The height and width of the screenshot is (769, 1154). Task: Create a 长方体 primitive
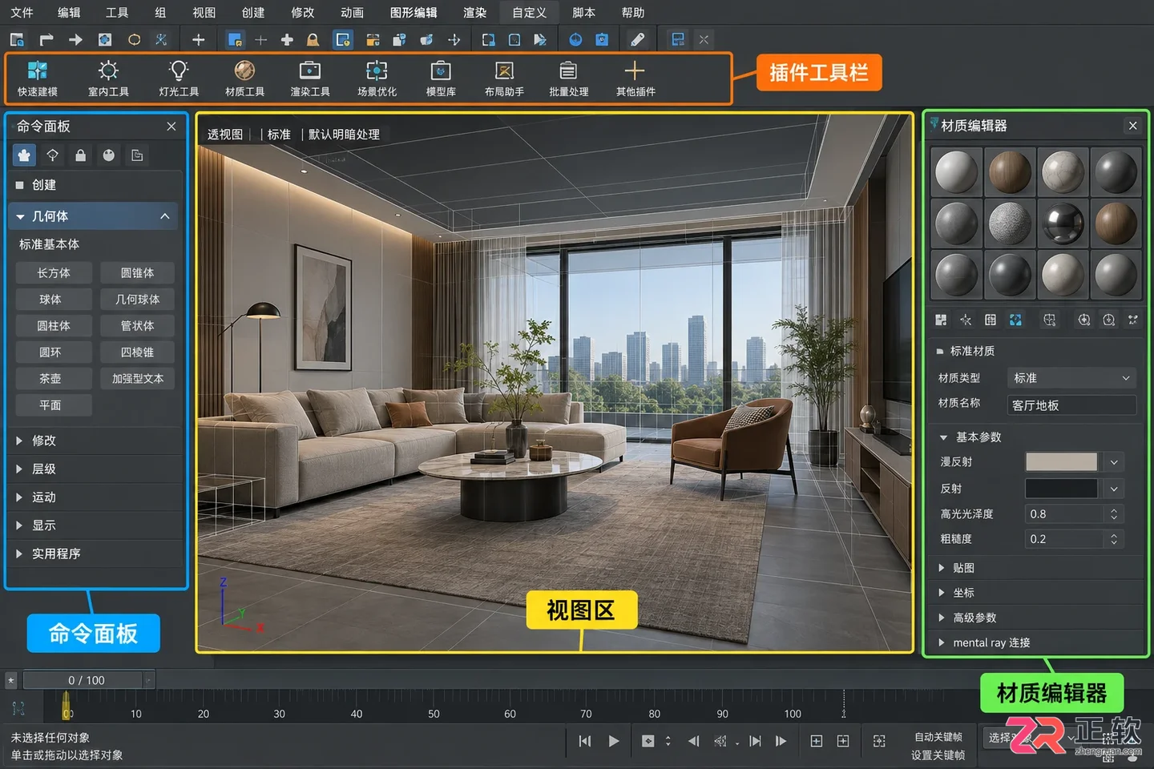(54, 273)
